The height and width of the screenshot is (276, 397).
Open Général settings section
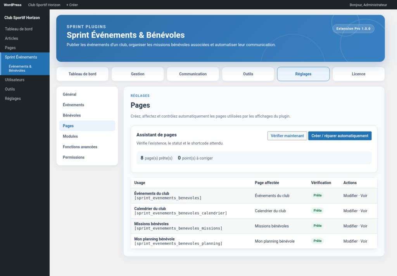coord(87,94)
